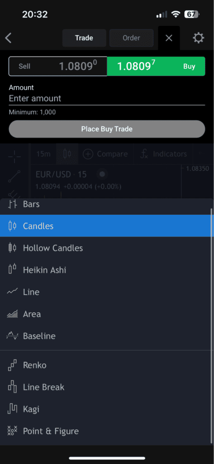The image size is (214, 464).
Task: Select the Sell price 1.0809 toggle
Action: coord(58,66)
